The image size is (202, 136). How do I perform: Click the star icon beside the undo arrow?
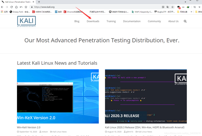point(26,7)
